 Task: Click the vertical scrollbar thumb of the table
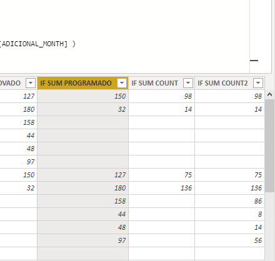click(269, 145)
